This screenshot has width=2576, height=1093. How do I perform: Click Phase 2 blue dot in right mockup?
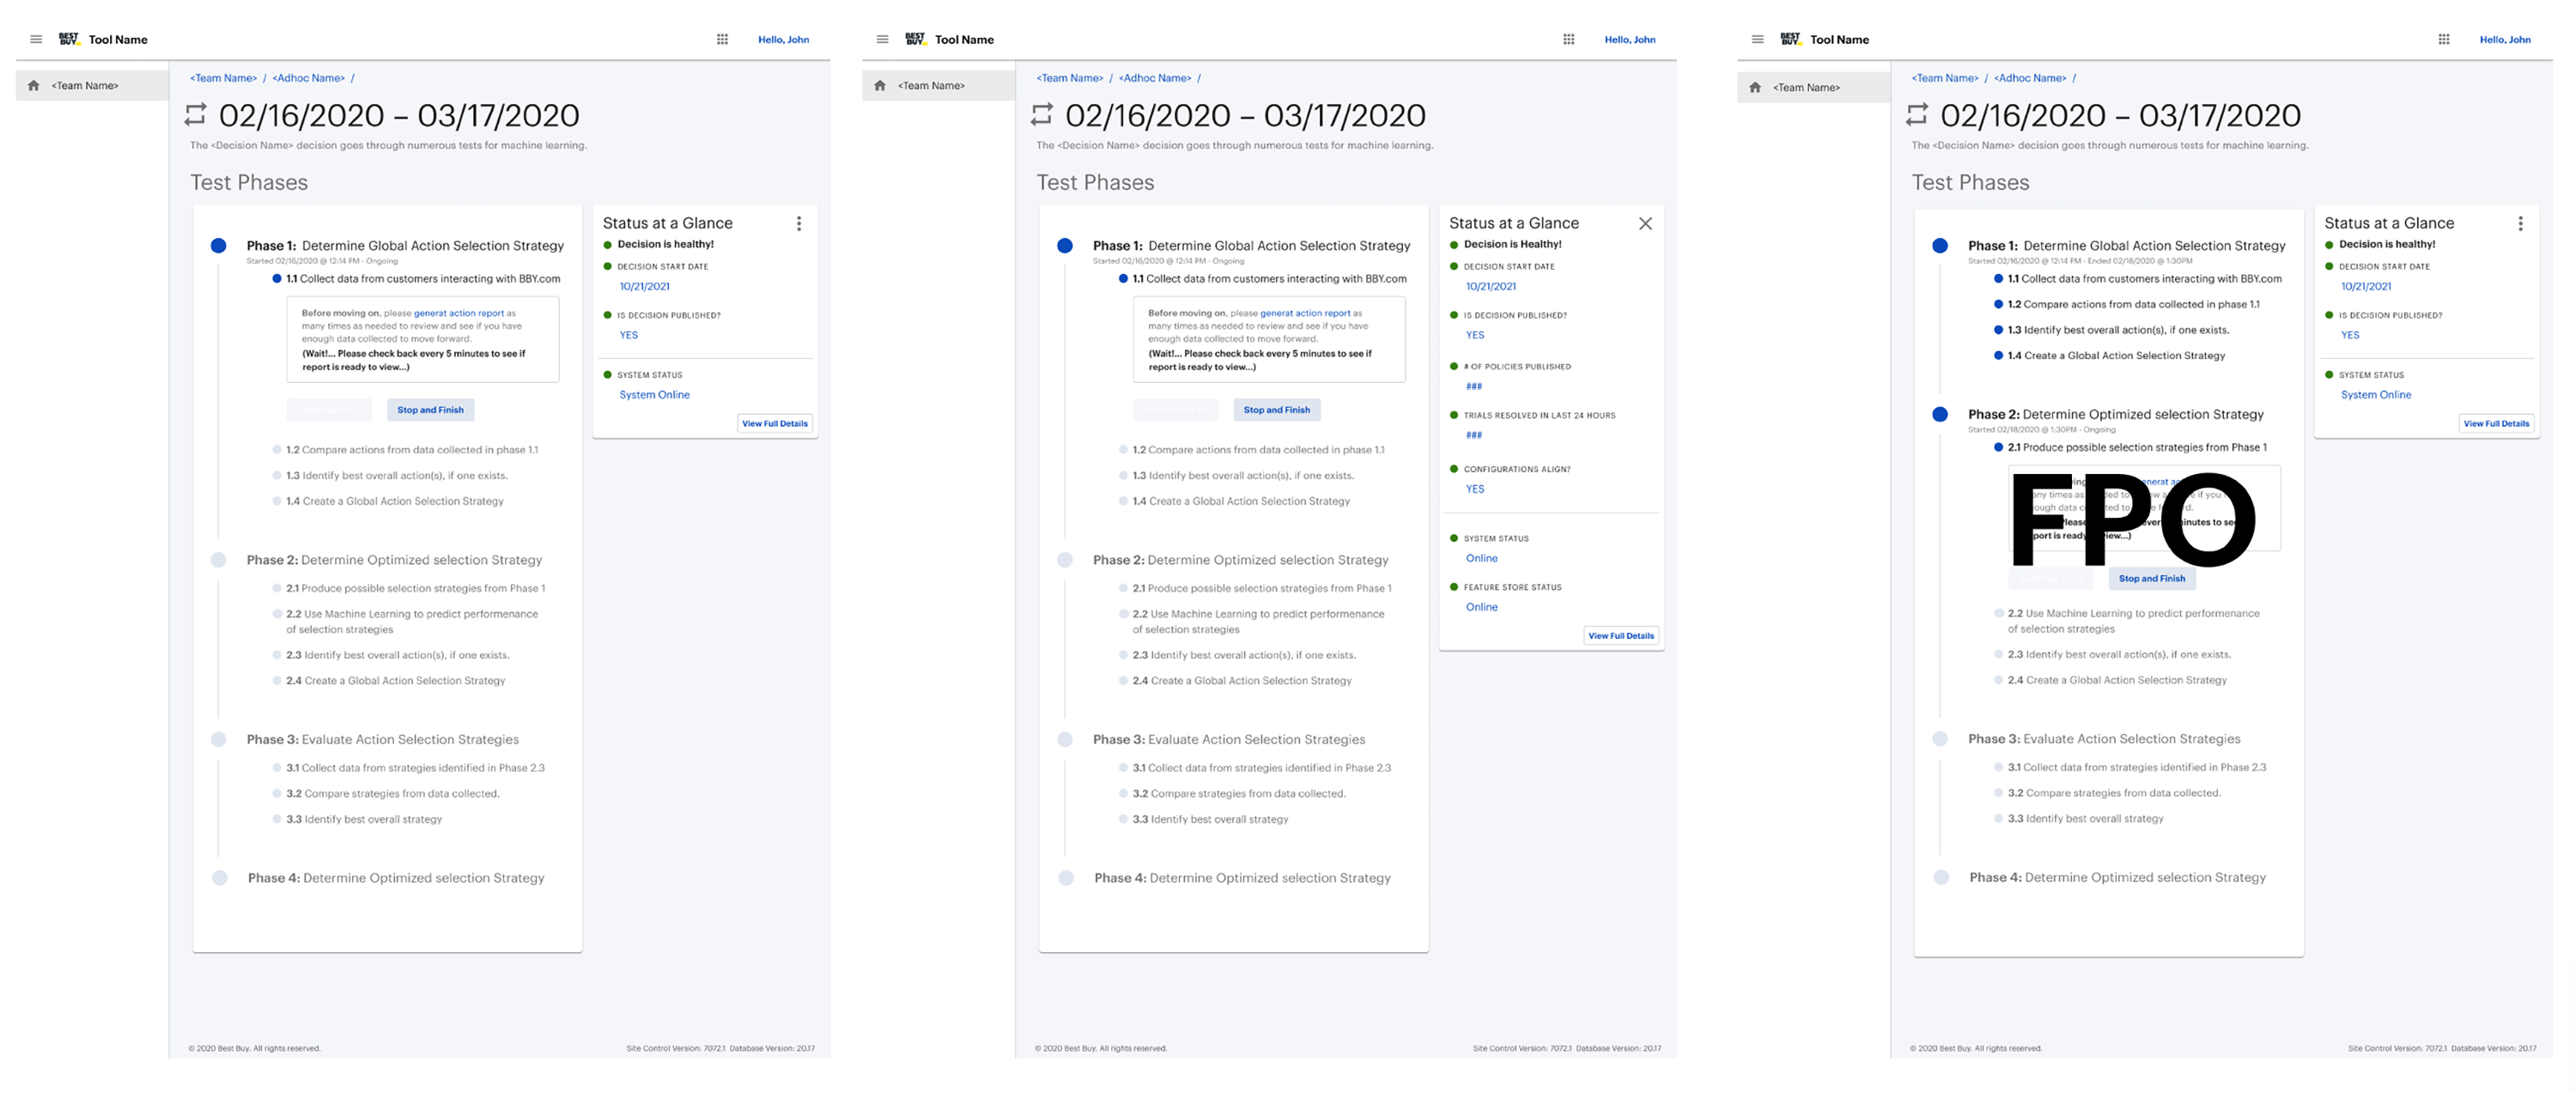click(1940, 414)
